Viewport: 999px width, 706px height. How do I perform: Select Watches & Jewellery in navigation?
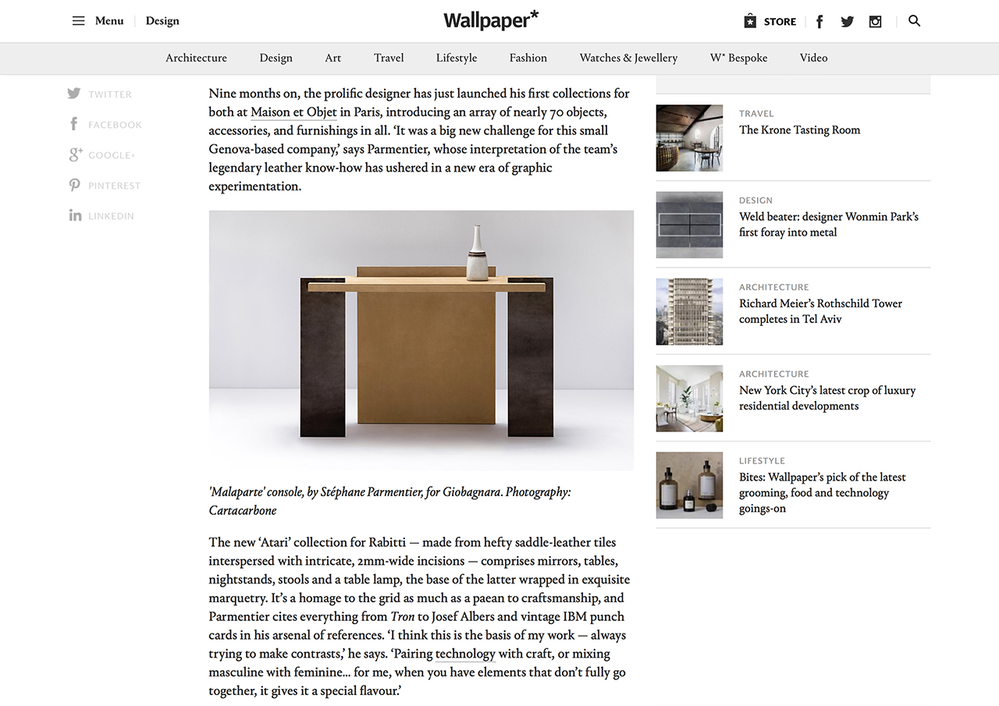tap(628, 58)
